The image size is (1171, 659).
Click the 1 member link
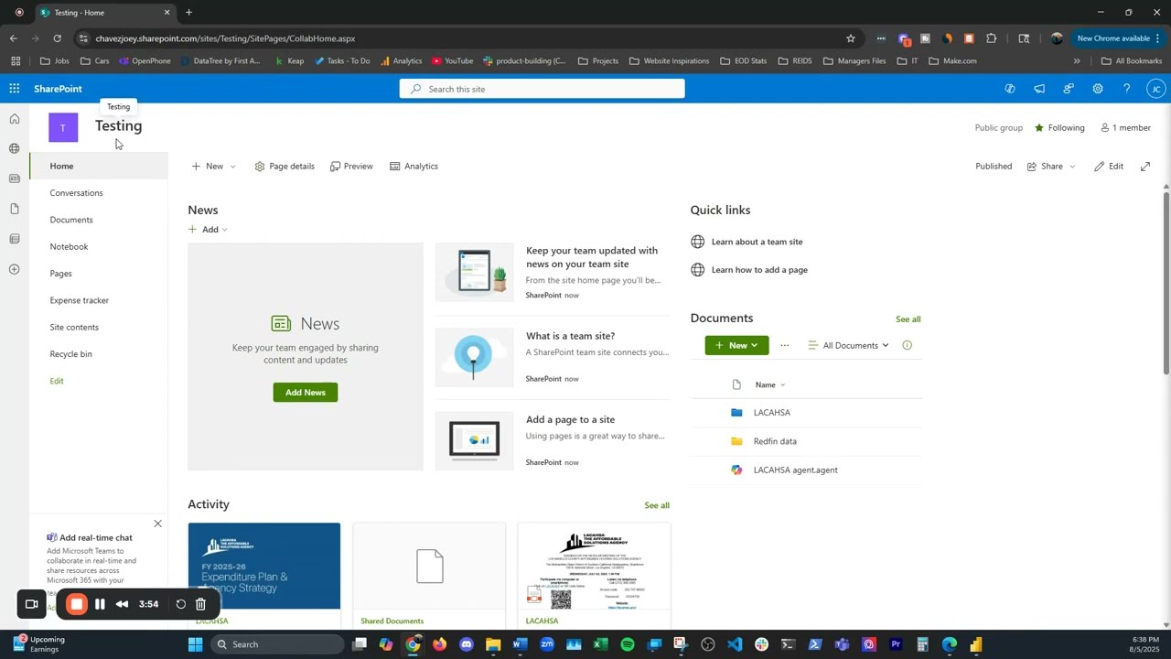coord(1126,128)
